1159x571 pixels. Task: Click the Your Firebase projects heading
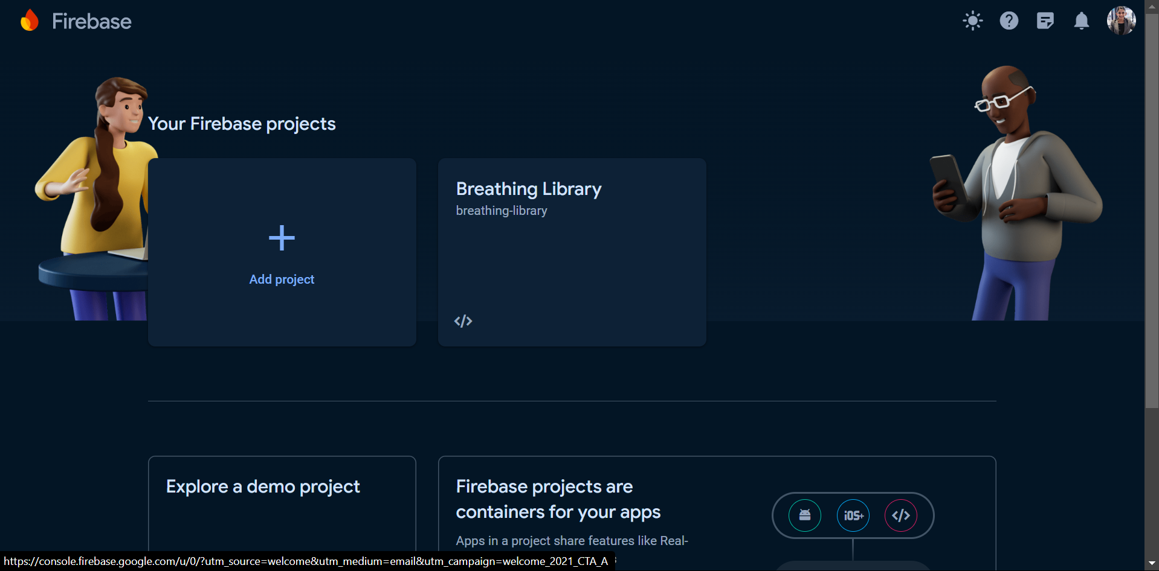pyautogui.click(x=242, y=124)
